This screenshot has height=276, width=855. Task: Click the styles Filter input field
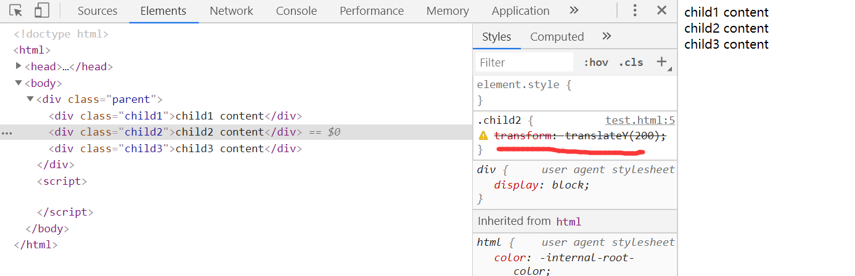click(524, 62)
